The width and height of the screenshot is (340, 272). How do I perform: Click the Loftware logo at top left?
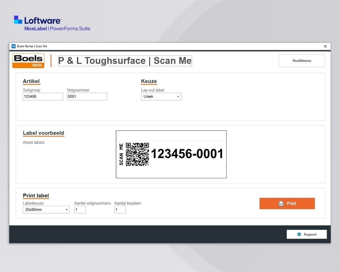pyautogui.click(x=38, y=20)
